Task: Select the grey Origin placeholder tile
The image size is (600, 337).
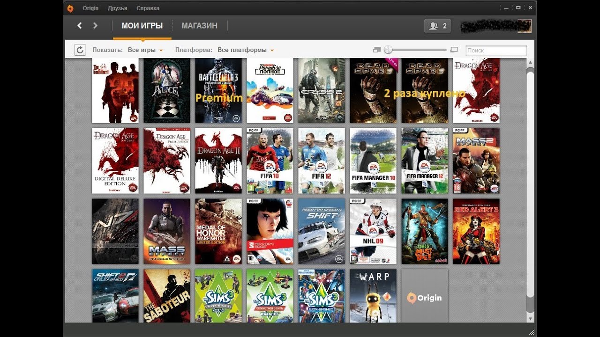Action: (425, 295)
